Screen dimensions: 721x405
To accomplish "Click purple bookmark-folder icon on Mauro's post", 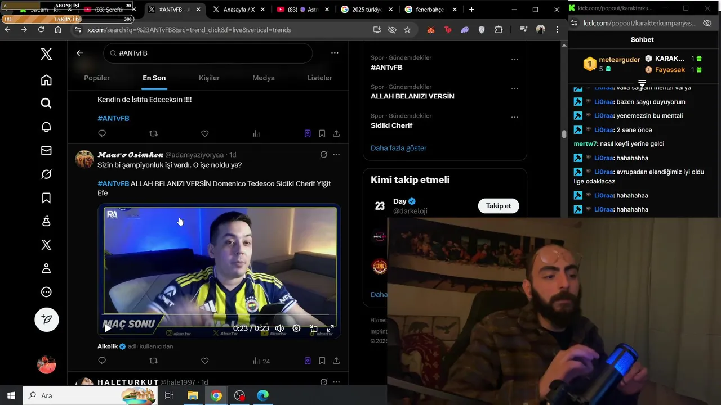I will [x=308, y=361].
